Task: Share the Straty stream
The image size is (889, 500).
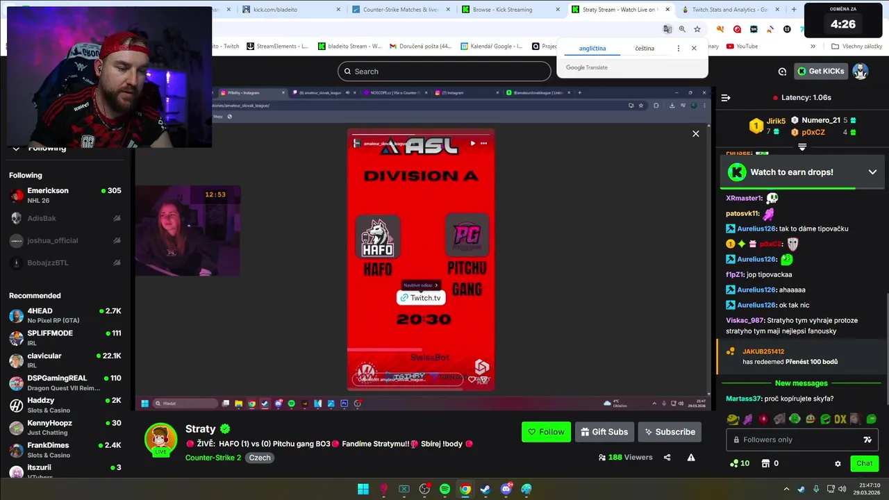Action: coord(667,458)
